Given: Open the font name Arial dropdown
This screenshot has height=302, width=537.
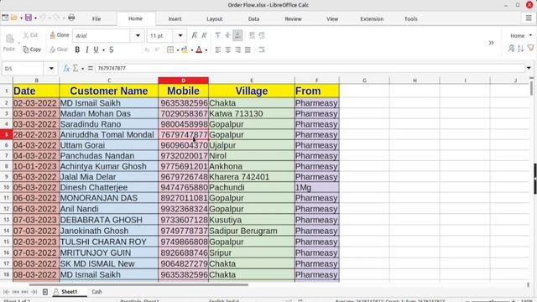Looking at the screenshot, I should coord(138,35).
